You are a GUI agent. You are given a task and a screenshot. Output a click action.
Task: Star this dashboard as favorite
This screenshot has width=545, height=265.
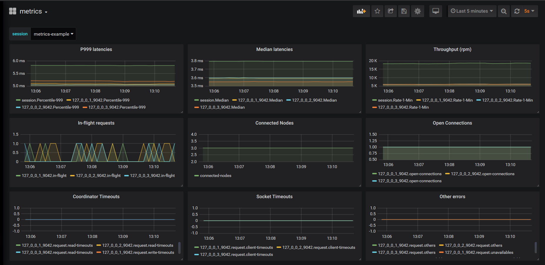click(377, 11)
